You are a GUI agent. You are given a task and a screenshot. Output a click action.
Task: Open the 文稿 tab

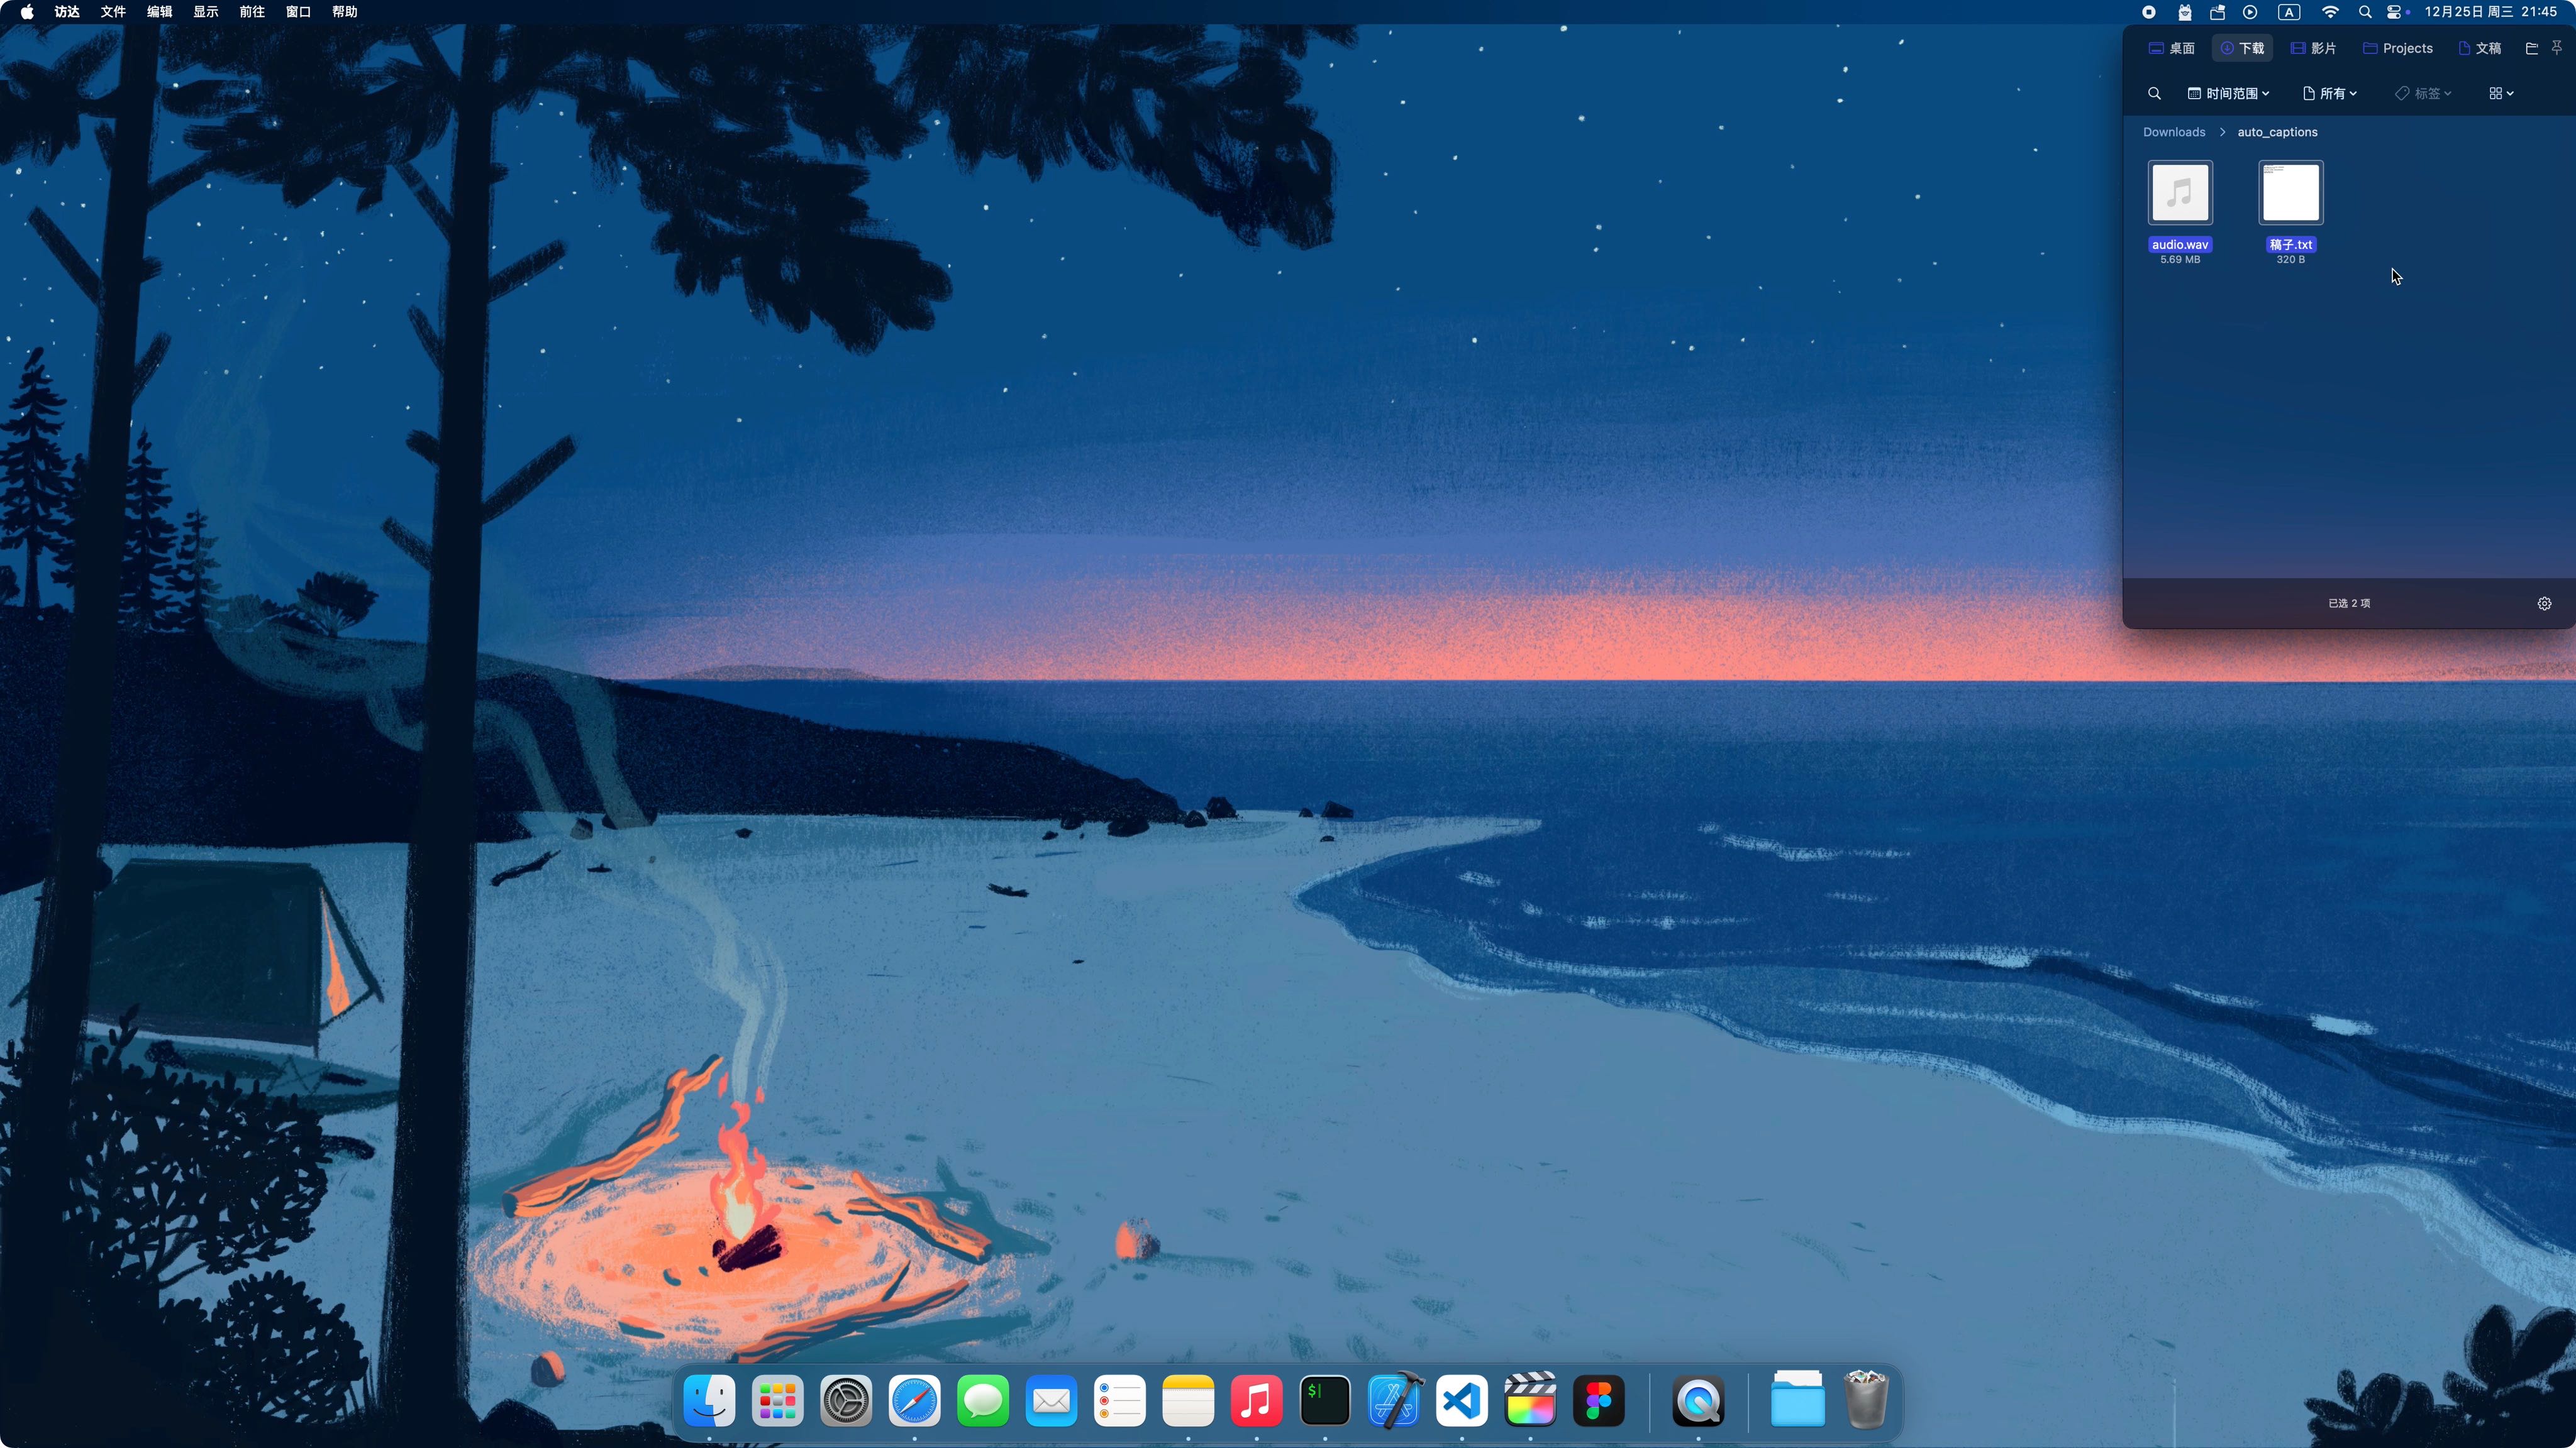[2479, 48]
